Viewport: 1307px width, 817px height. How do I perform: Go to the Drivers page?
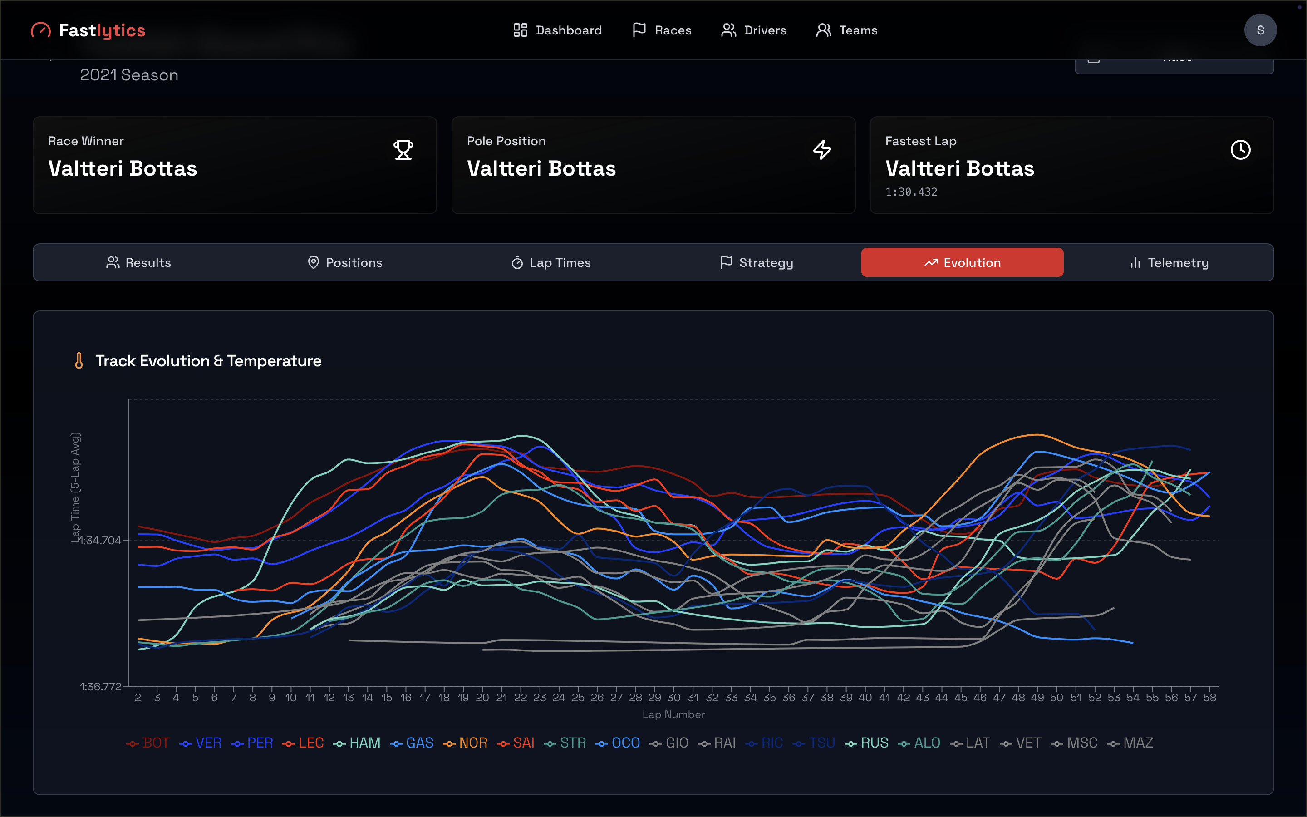pos(754,30)
